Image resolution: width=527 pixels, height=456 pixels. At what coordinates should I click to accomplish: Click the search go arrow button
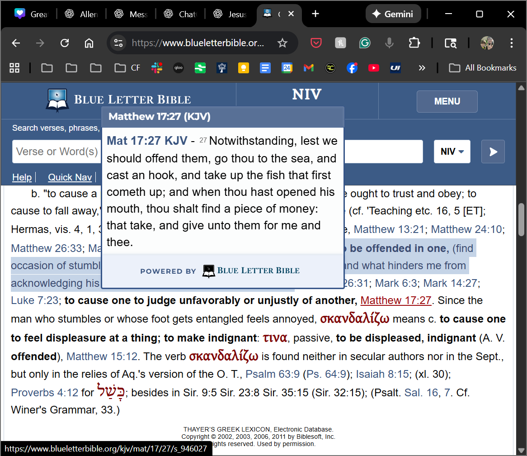pos(493,152)
